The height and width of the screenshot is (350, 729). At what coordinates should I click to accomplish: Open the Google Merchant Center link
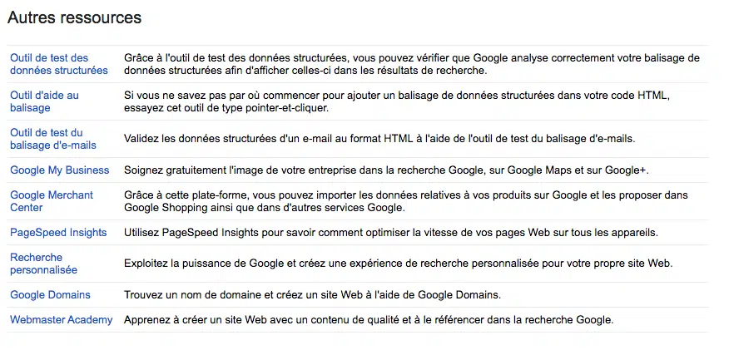click(52, 201)
